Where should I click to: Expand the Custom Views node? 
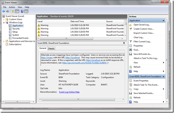point(4,19)
